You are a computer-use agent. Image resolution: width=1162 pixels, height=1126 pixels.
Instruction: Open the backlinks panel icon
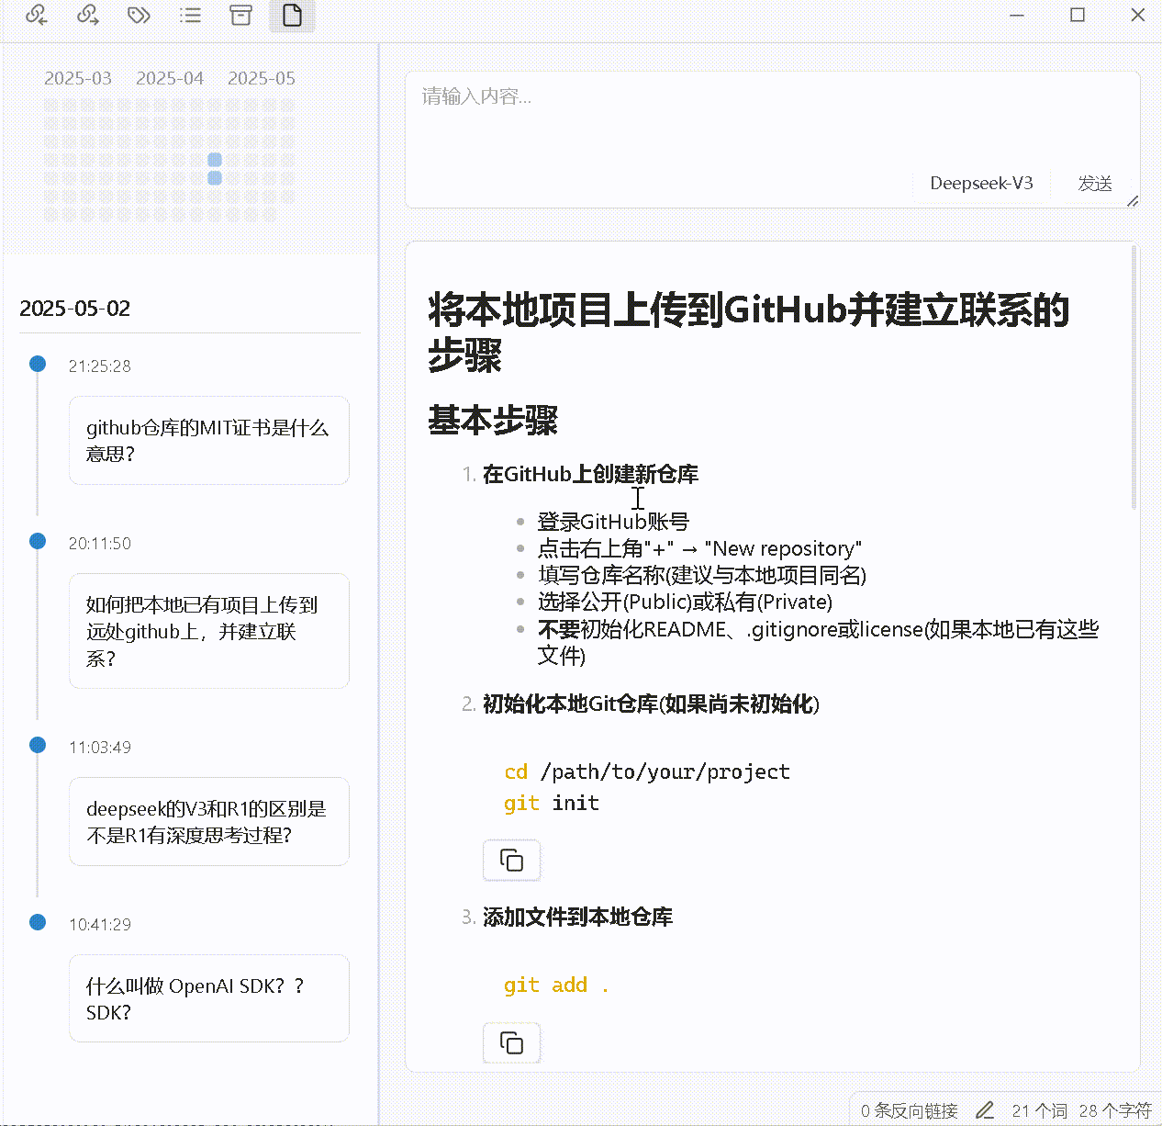click(36, 15)
